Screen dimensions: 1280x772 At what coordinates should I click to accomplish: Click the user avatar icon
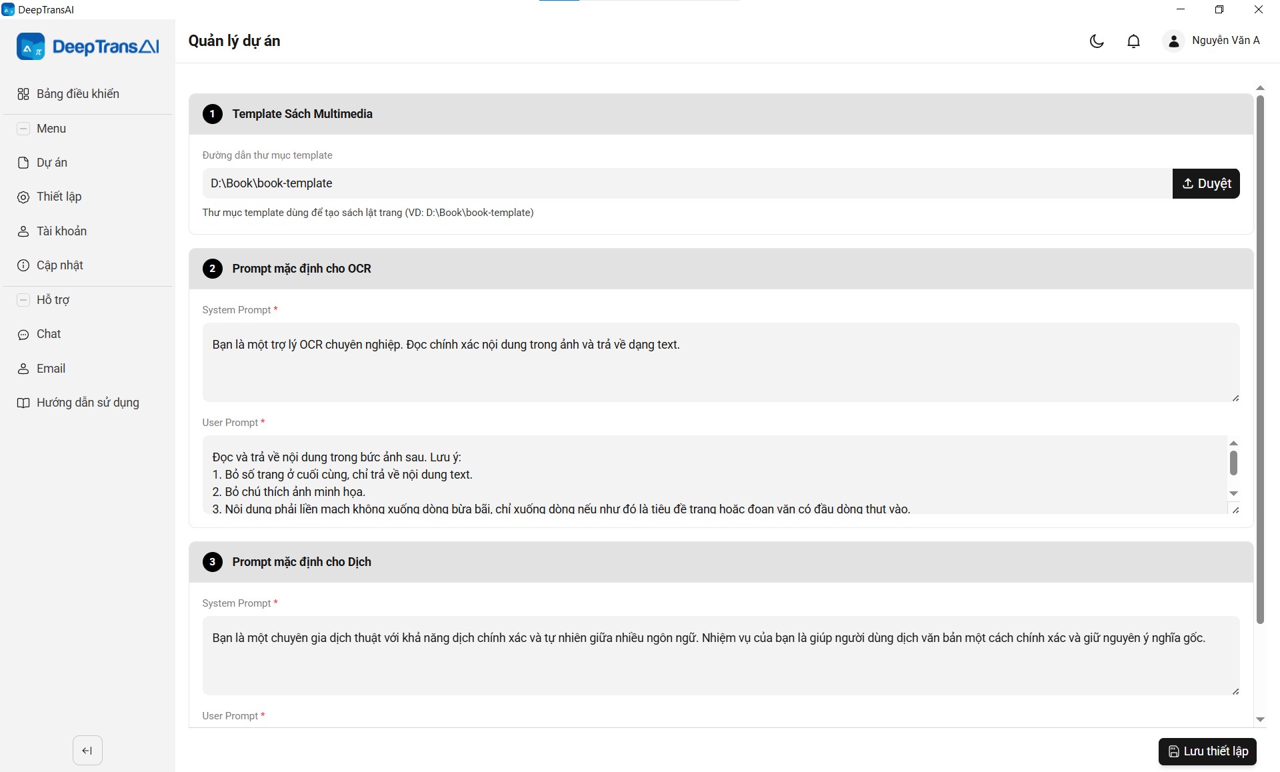click(x=1173, y=41)
